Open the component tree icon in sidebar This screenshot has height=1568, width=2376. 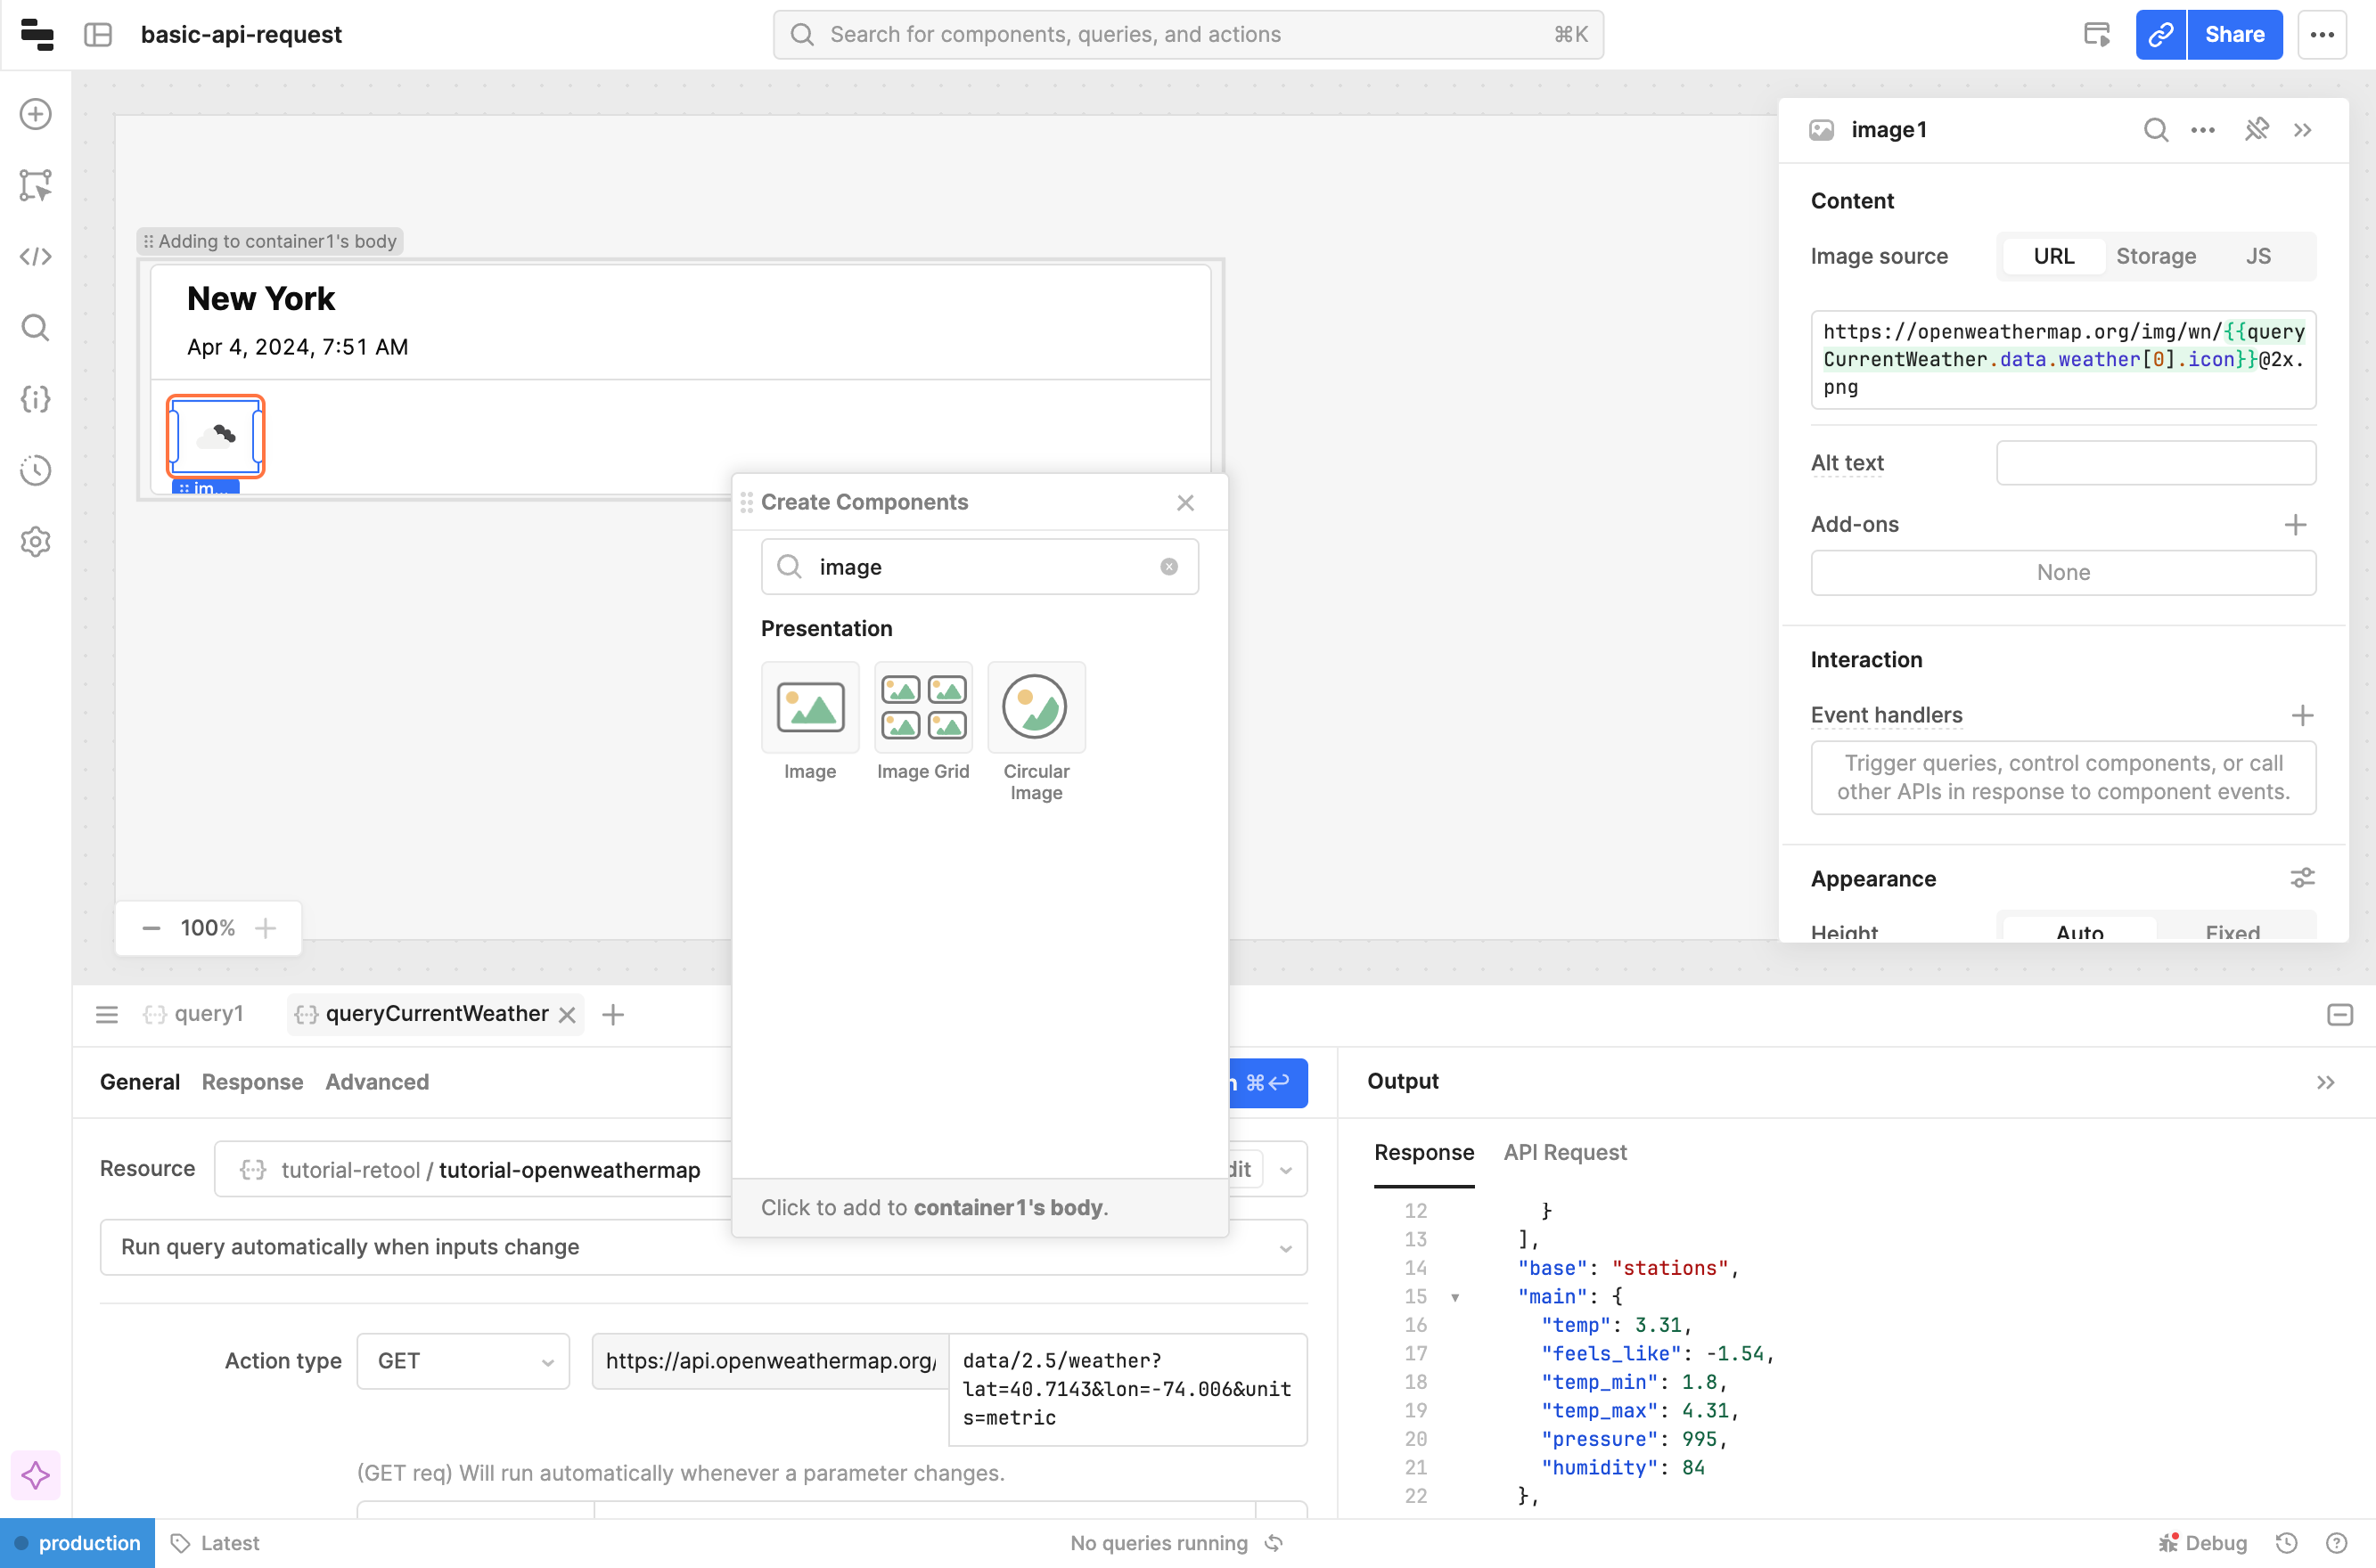point(36,185)
